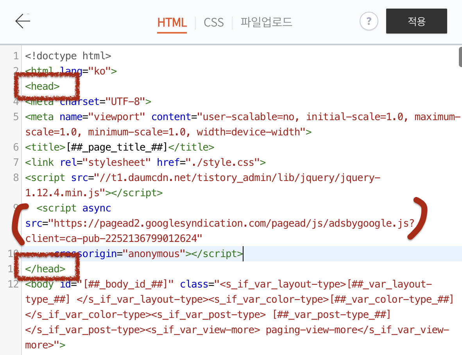Click the vertical scrollbar thumb of the editor
Screen dimensions: 462x355
[x=460, y=57]
